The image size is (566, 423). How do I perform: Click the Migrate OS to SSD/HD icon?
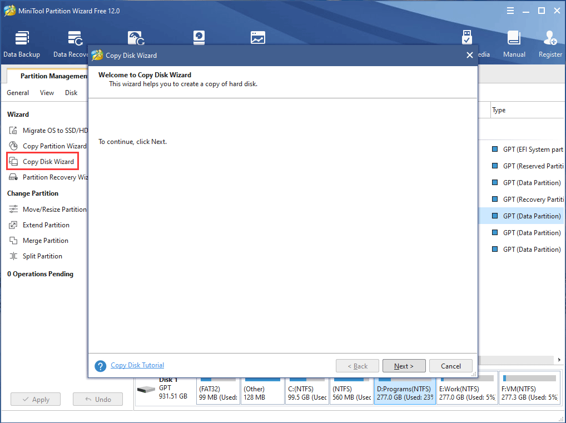[13, 130]
